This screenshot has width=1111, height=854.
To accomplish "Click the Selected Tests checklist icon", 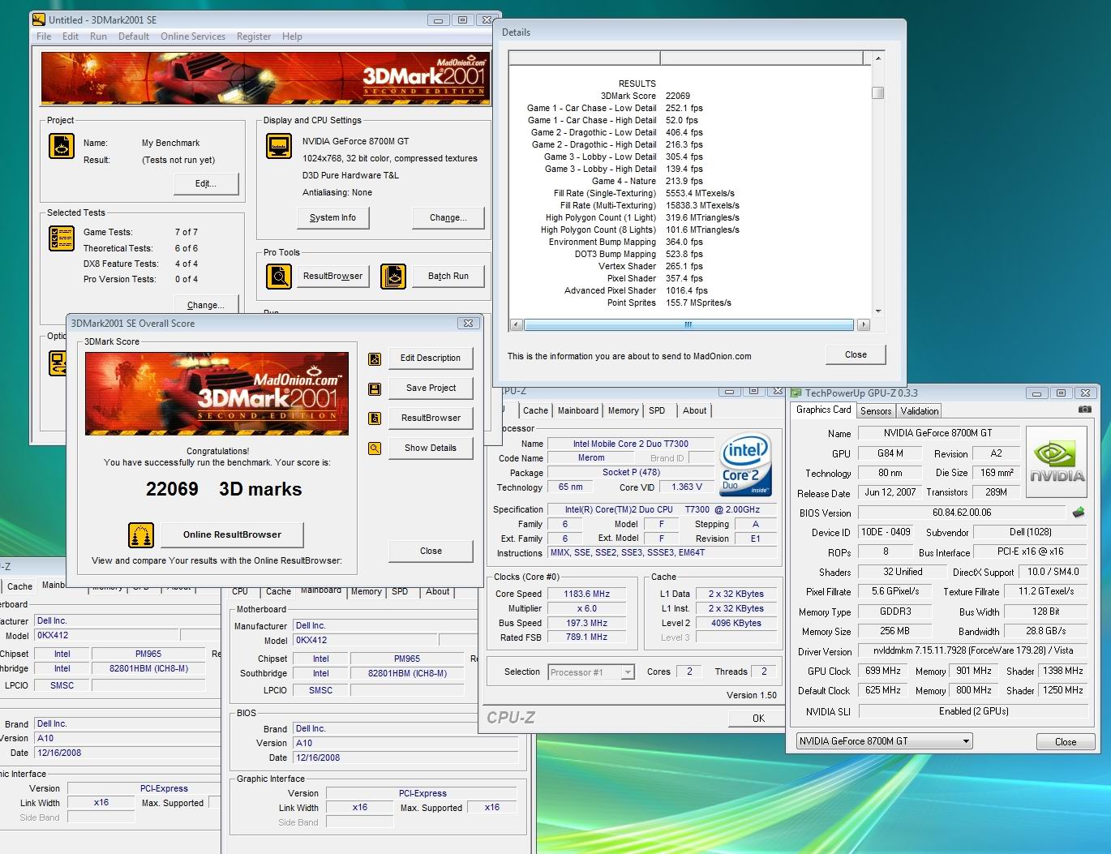I will 62,238.
